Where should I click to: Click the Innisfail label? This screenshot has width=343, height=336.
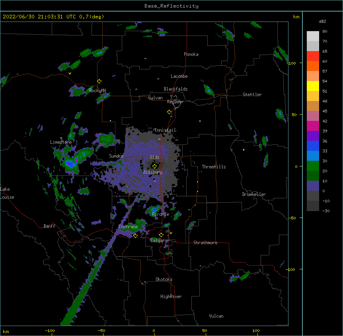click(x=165, y=130)
